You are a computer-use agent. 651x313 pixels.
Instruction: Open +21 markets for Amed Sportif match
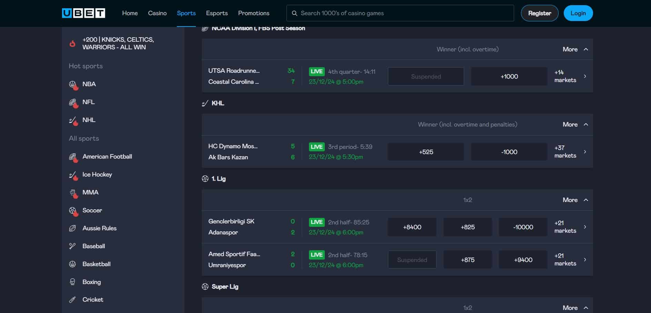pos(570,260)
